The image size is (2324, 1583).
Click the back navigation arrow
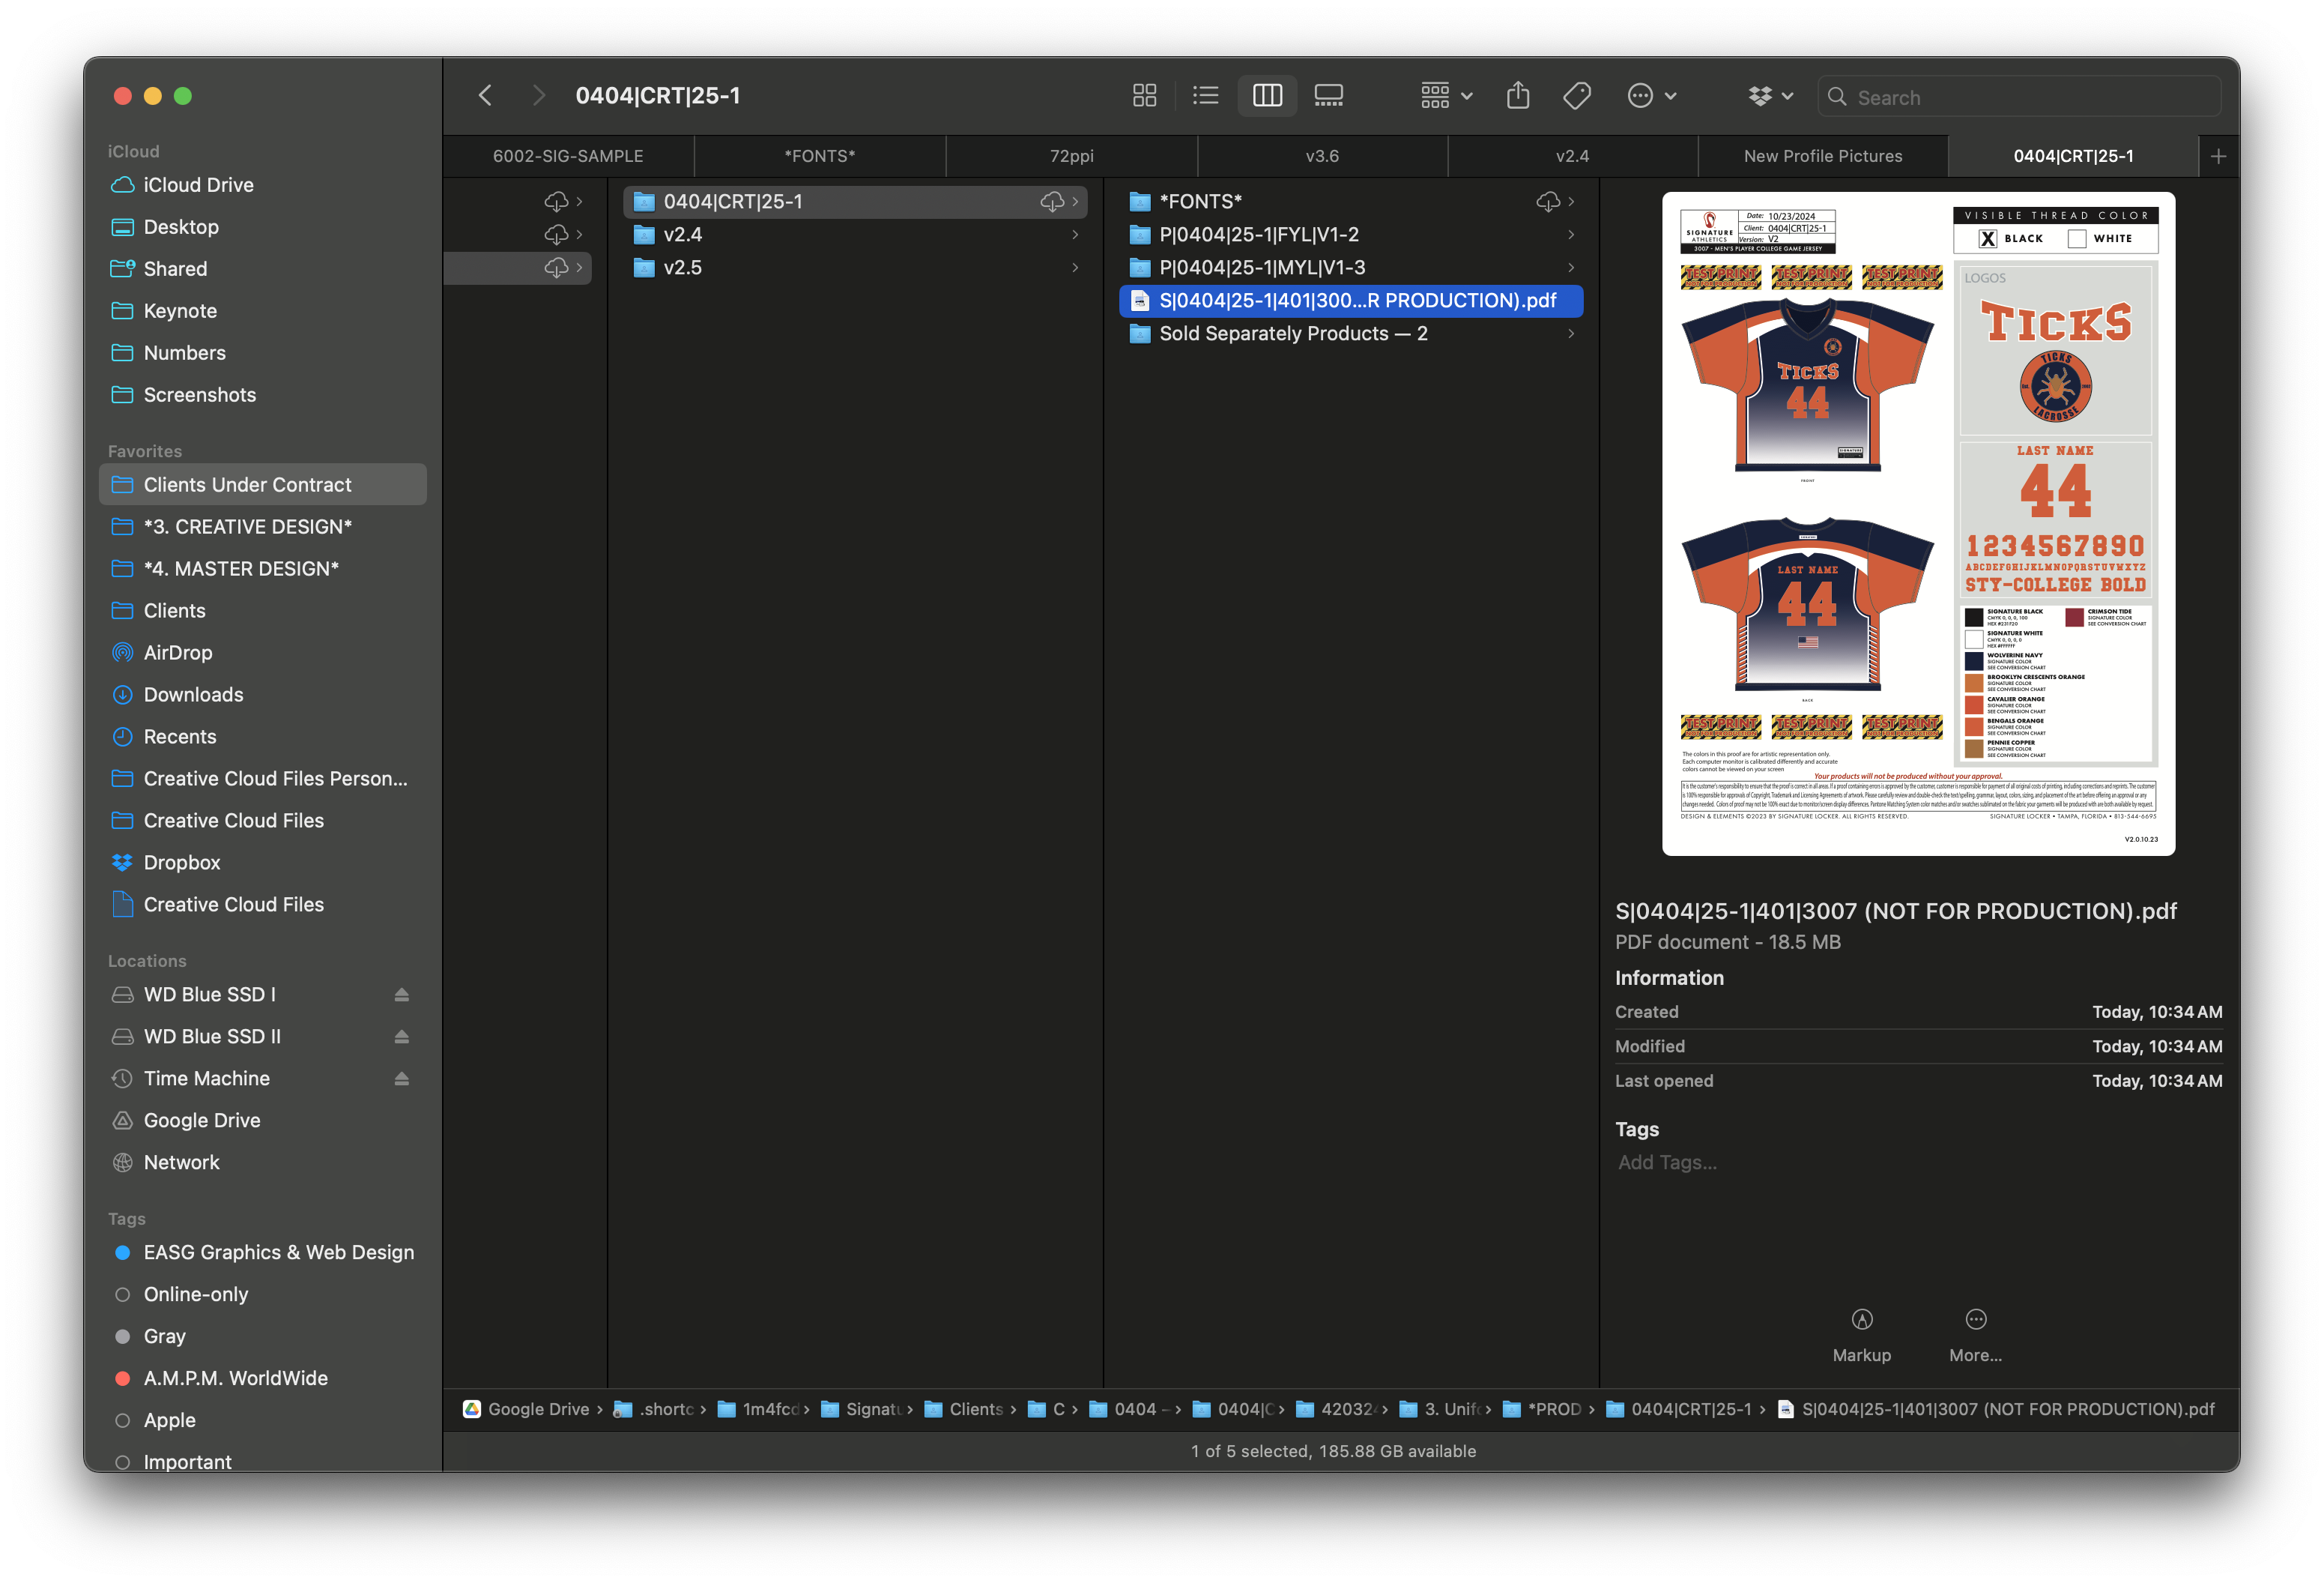pos(486,96)
